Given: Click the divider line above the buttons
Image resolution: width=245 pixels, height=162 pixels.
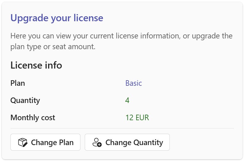Looking at the screenshot, I should coord(122,128).
